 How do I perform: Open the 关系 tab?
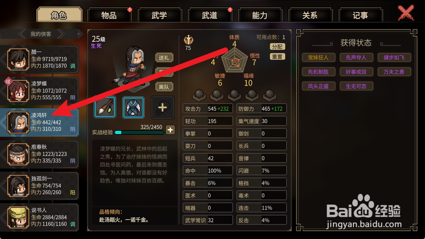[310, 15]
